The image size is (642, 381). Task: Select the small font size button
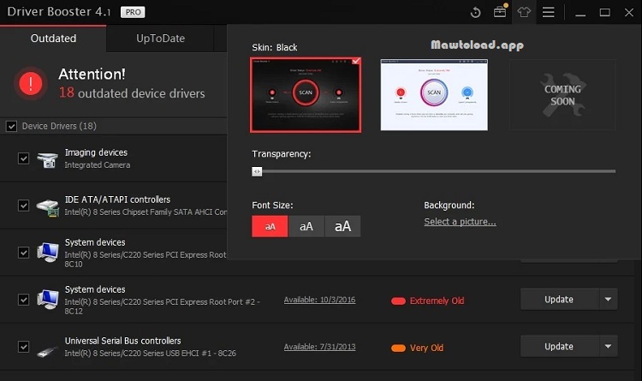(270, 226)
